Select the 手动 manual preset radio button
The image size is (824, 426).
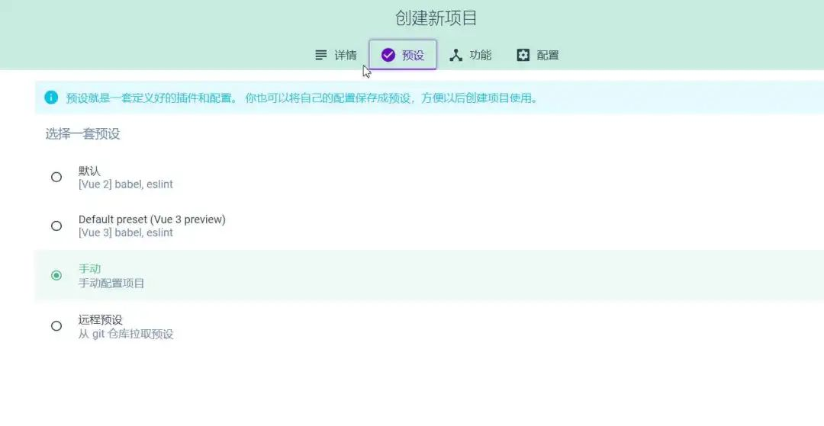56,275
